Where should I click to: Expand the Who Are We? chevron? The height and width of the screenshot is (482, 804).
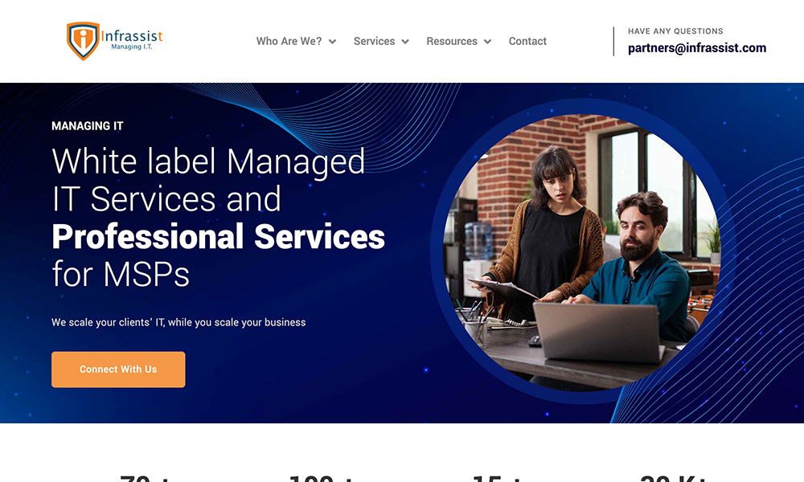click(x=332, y=42)
